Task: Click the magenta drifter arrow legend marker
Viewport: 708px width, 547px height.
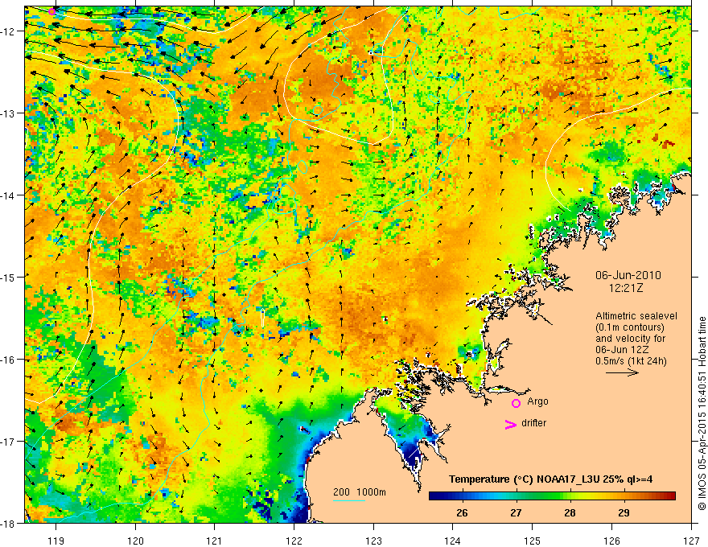Action: (510, 424)
